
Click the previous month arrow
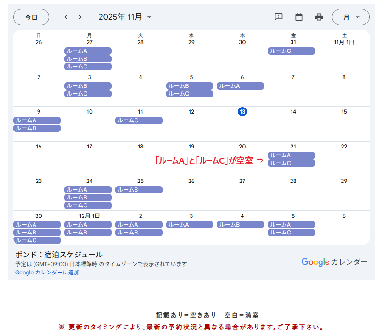click(x=66, y=17)
